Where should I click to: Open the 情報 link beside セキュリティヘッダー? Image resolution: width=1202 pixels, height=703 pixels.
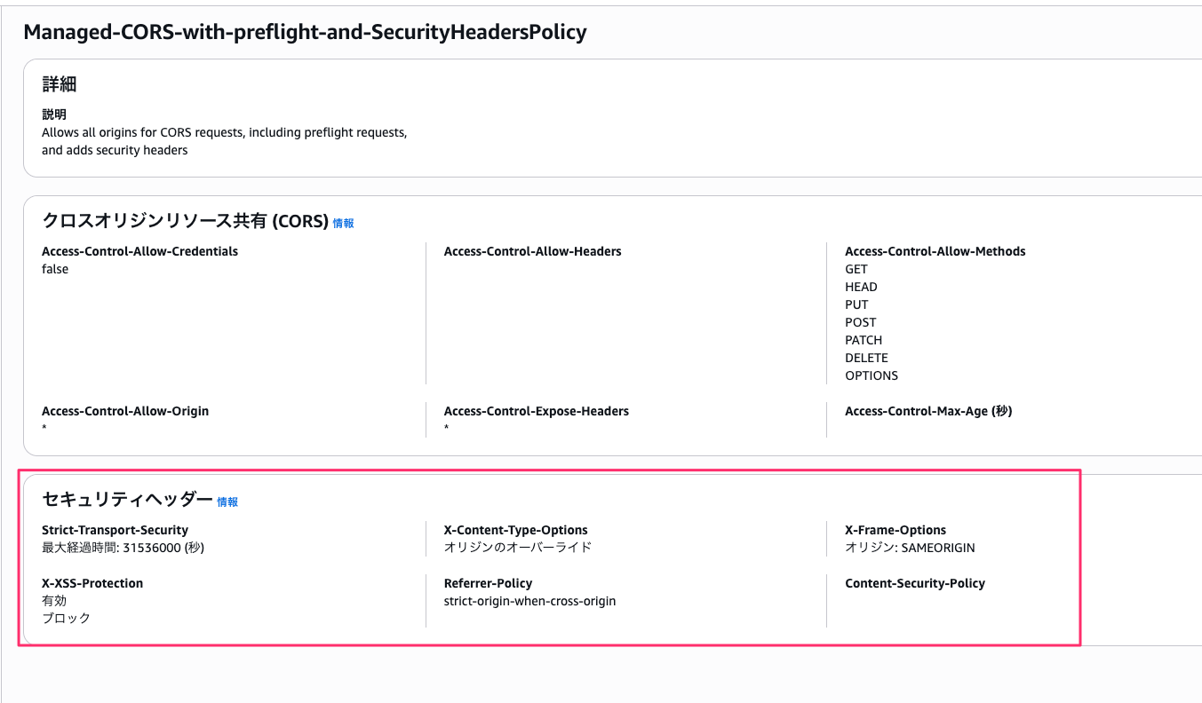tap(227, 502)
